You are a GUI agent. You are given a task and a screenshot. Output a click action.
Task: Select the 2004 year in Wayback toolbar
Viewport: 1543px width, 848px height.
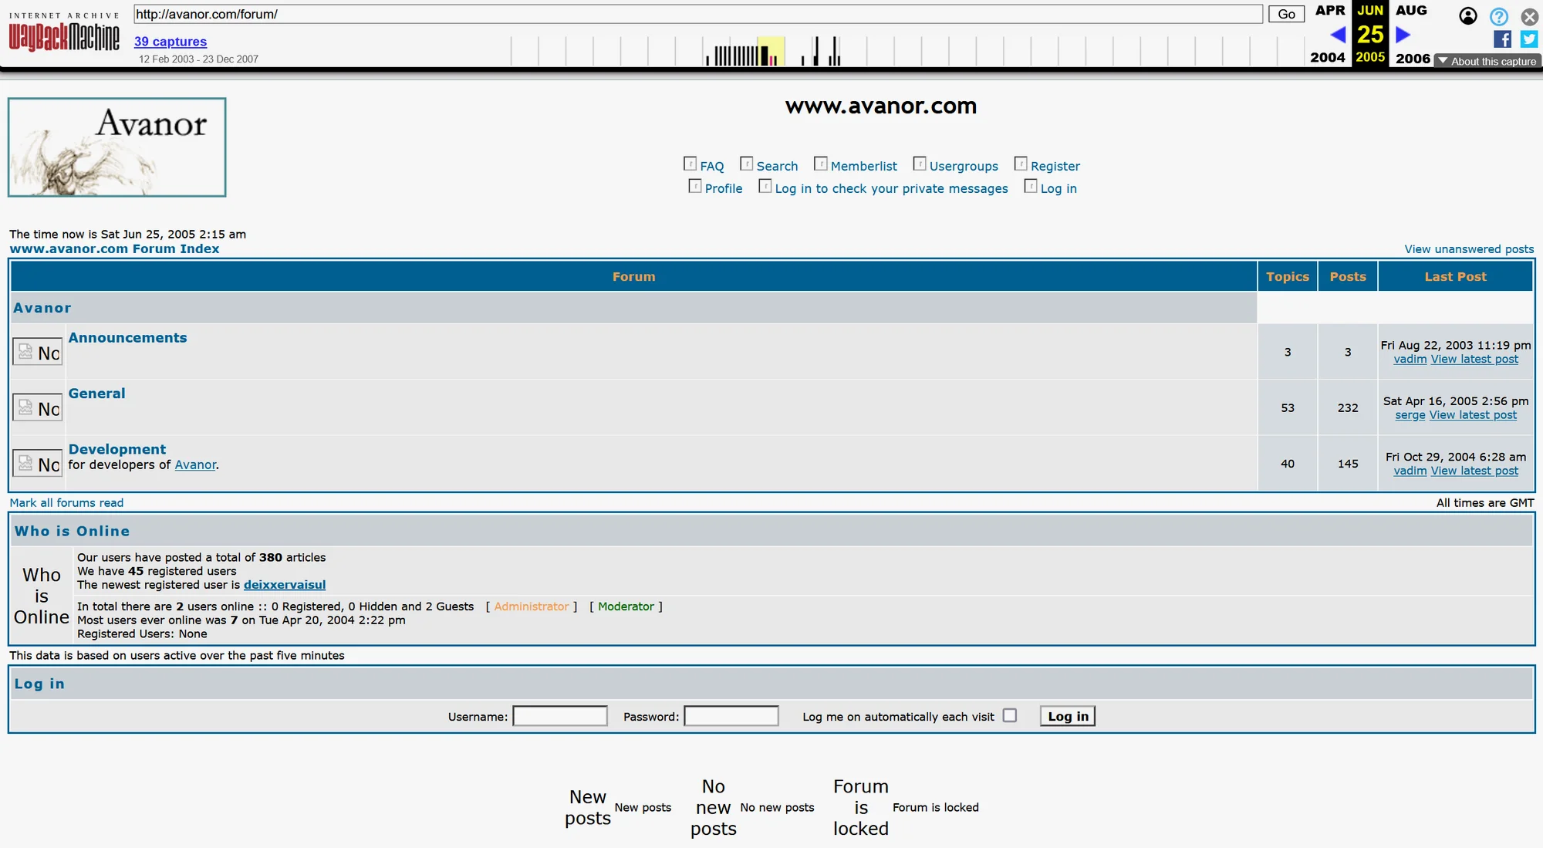(1327, 58)
